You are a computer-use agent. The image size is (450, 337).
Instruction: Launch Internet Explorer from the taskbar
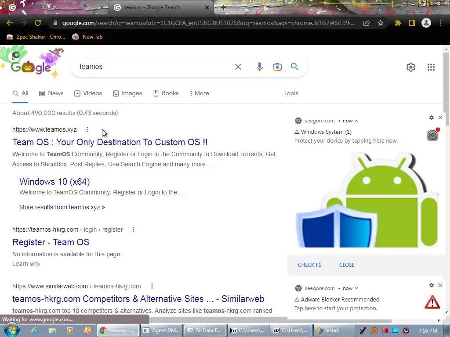pyautogui.click(x=34, y=330)
